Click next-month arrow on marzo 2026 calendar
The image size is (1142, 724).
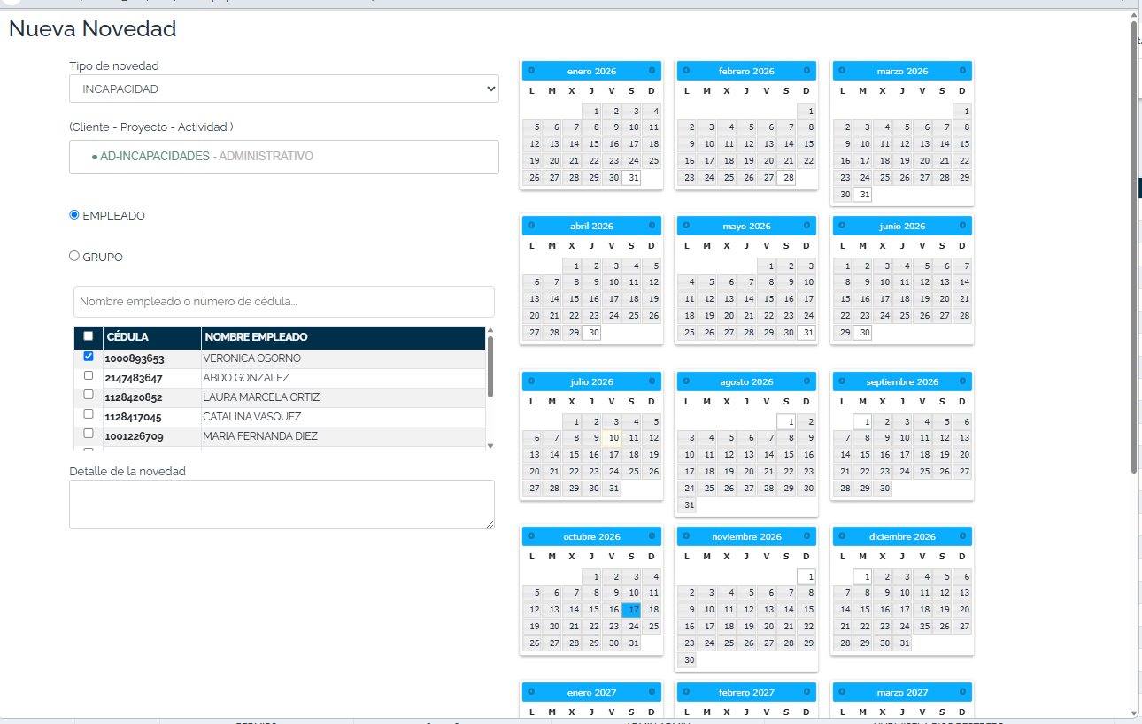click(962, 71)
